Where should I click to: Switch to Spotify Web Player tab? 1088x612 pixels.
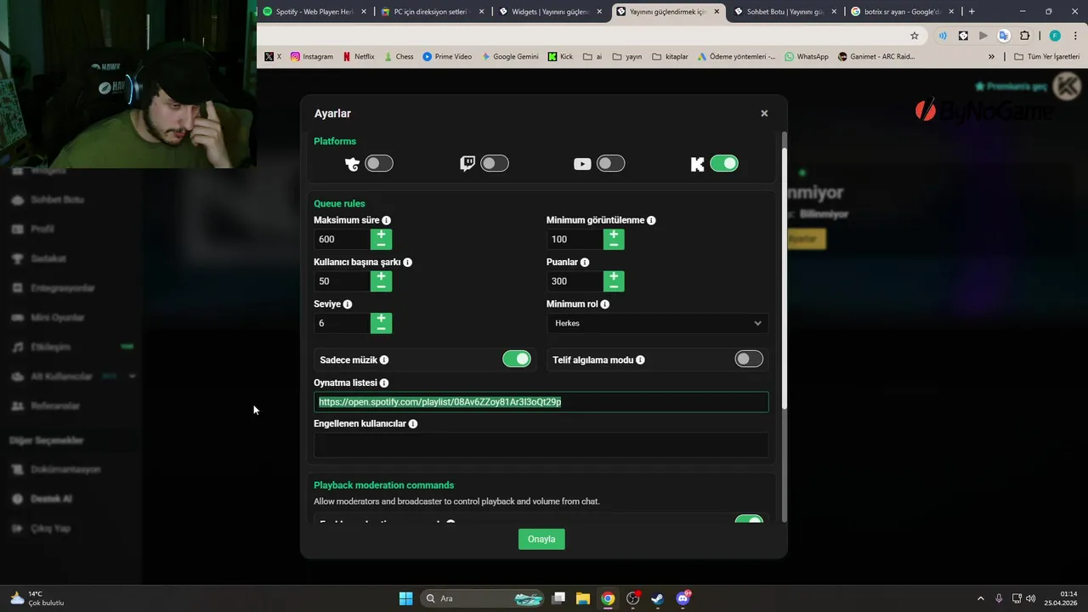pyautogui.click(x=314, y=12)
